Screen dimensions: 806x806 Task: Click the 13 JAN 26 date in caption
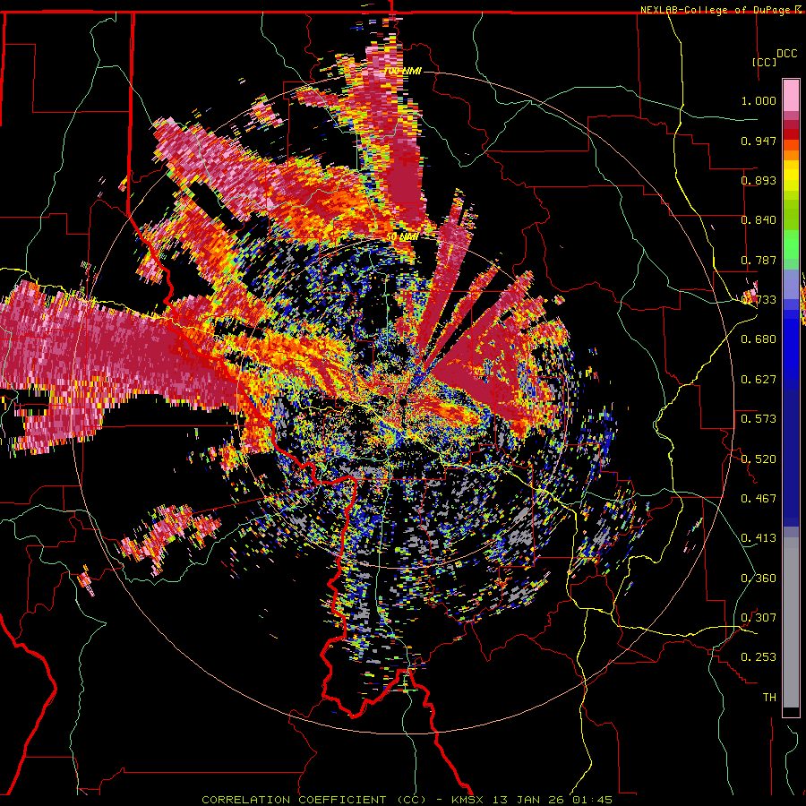(x=527, y=800)
